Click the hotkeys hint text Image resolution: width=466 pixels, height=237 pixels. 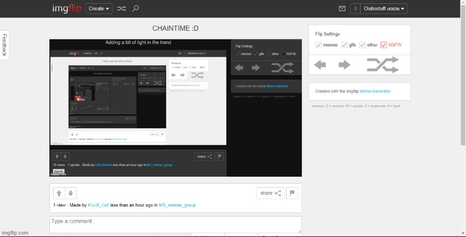(356, 106)
